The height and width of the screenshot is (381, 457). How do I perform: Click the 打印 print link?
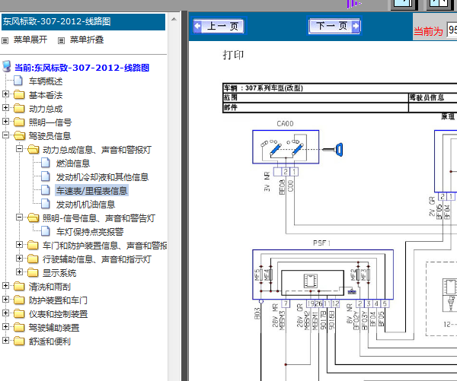(x=233, y=55)
